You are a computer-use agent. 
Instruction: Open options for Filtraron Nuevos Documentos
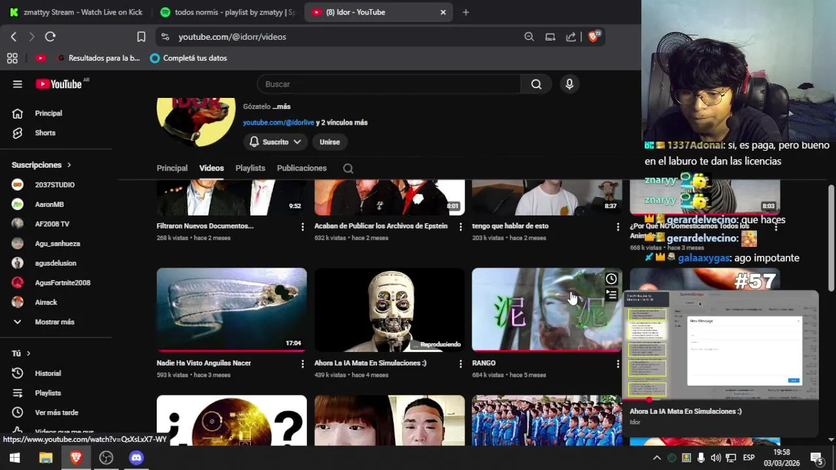[x=302, y=227]
